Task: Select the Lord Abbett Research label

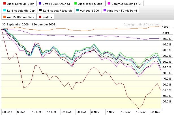Action: click(x=57, y=11)
